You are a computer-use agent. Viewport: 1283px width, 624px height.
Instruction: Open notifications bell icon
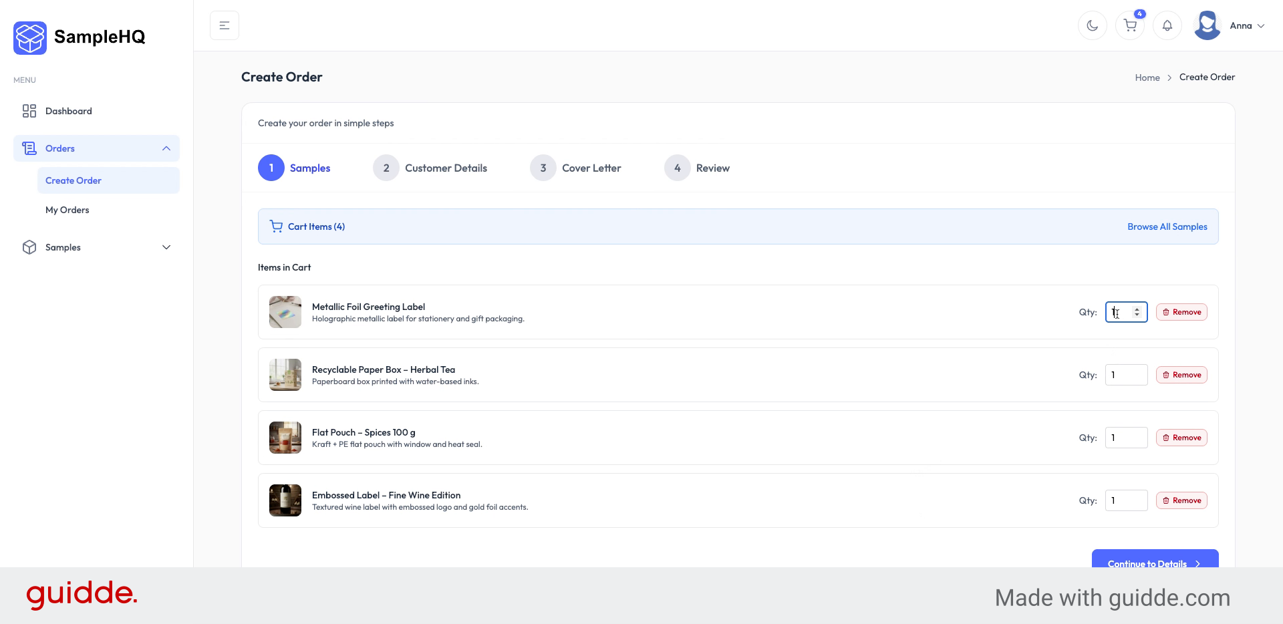[1167, 25]
